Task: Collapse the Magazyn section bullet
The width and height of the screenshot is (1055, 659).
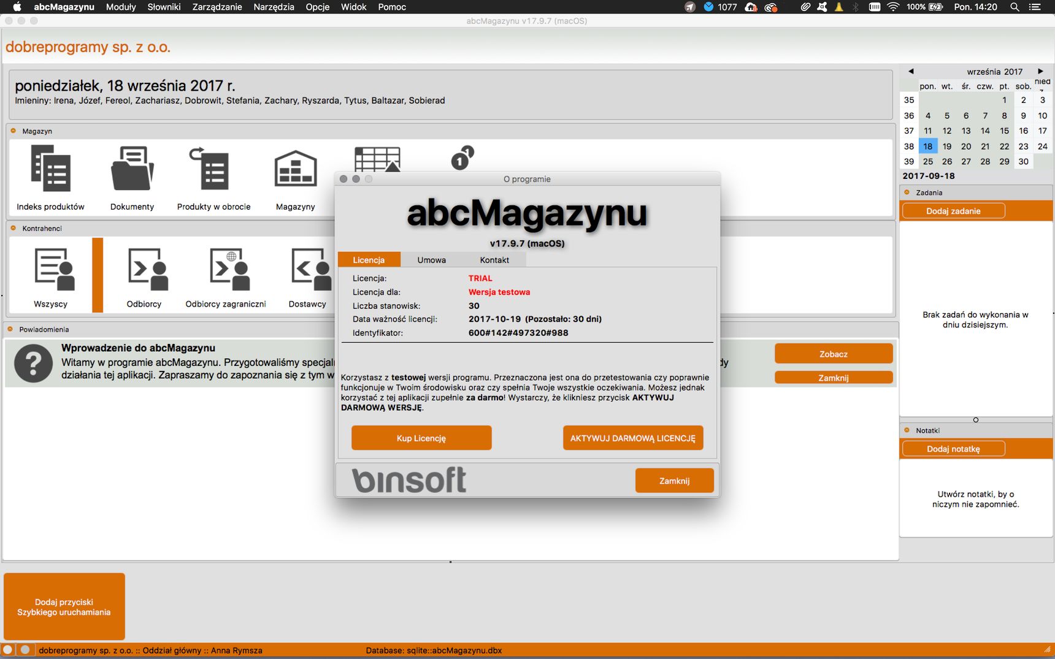Action: 13,131
